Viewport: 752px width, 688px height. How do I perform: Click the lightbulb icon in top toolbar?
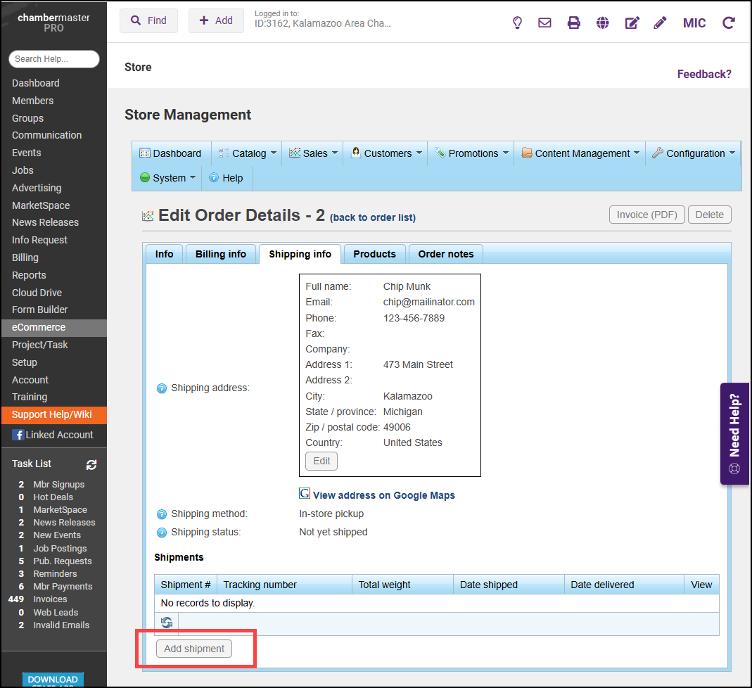(517, 23)
